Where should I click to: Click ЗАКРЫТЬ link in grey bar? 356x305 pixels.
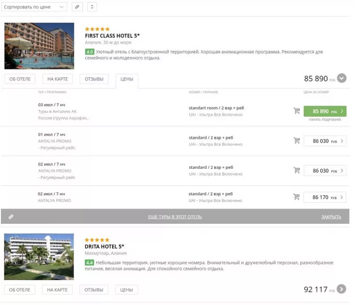tap(331, 217)
